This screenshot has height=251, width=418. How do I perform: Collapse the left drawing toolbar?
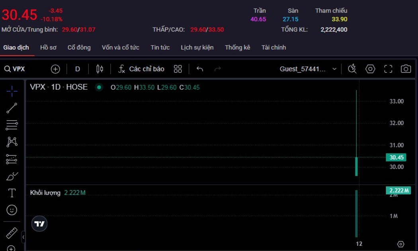coord(23,237)
